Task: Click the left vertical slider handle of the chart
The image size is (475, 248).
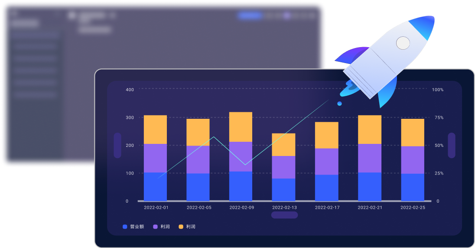Action: (117, 145)
